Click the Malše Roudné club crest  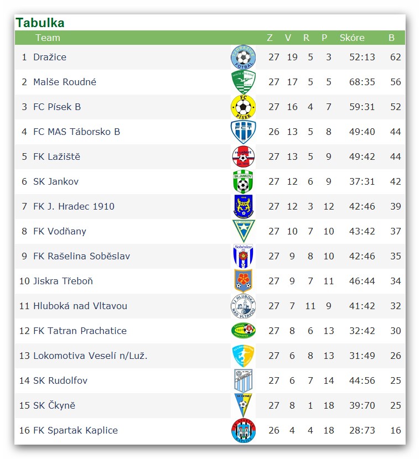coord(243,82)
